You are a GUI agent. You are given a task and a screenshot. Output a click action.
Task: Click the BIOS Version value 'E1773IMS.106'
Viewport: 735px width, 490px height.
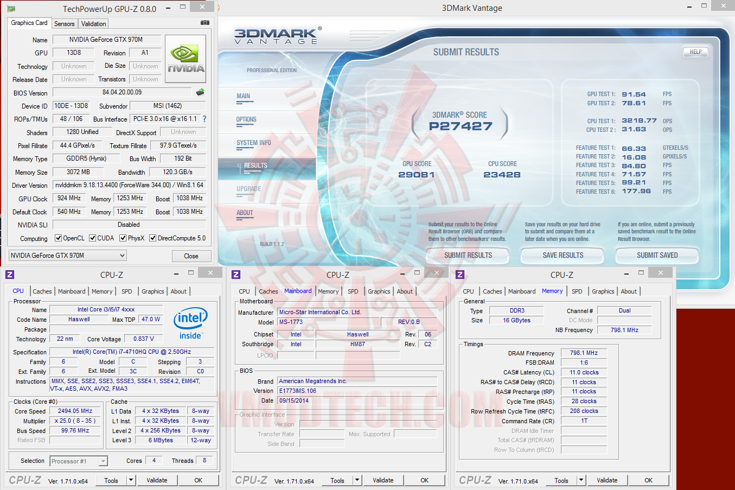[x=298, y=391]
